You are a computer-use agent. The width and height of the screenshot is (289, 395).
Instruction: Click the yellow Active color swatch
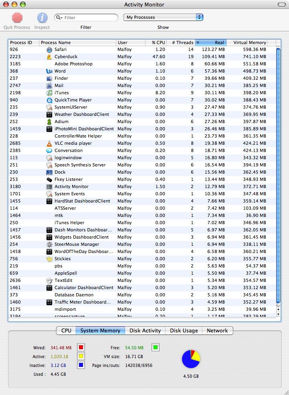(81, 356)
